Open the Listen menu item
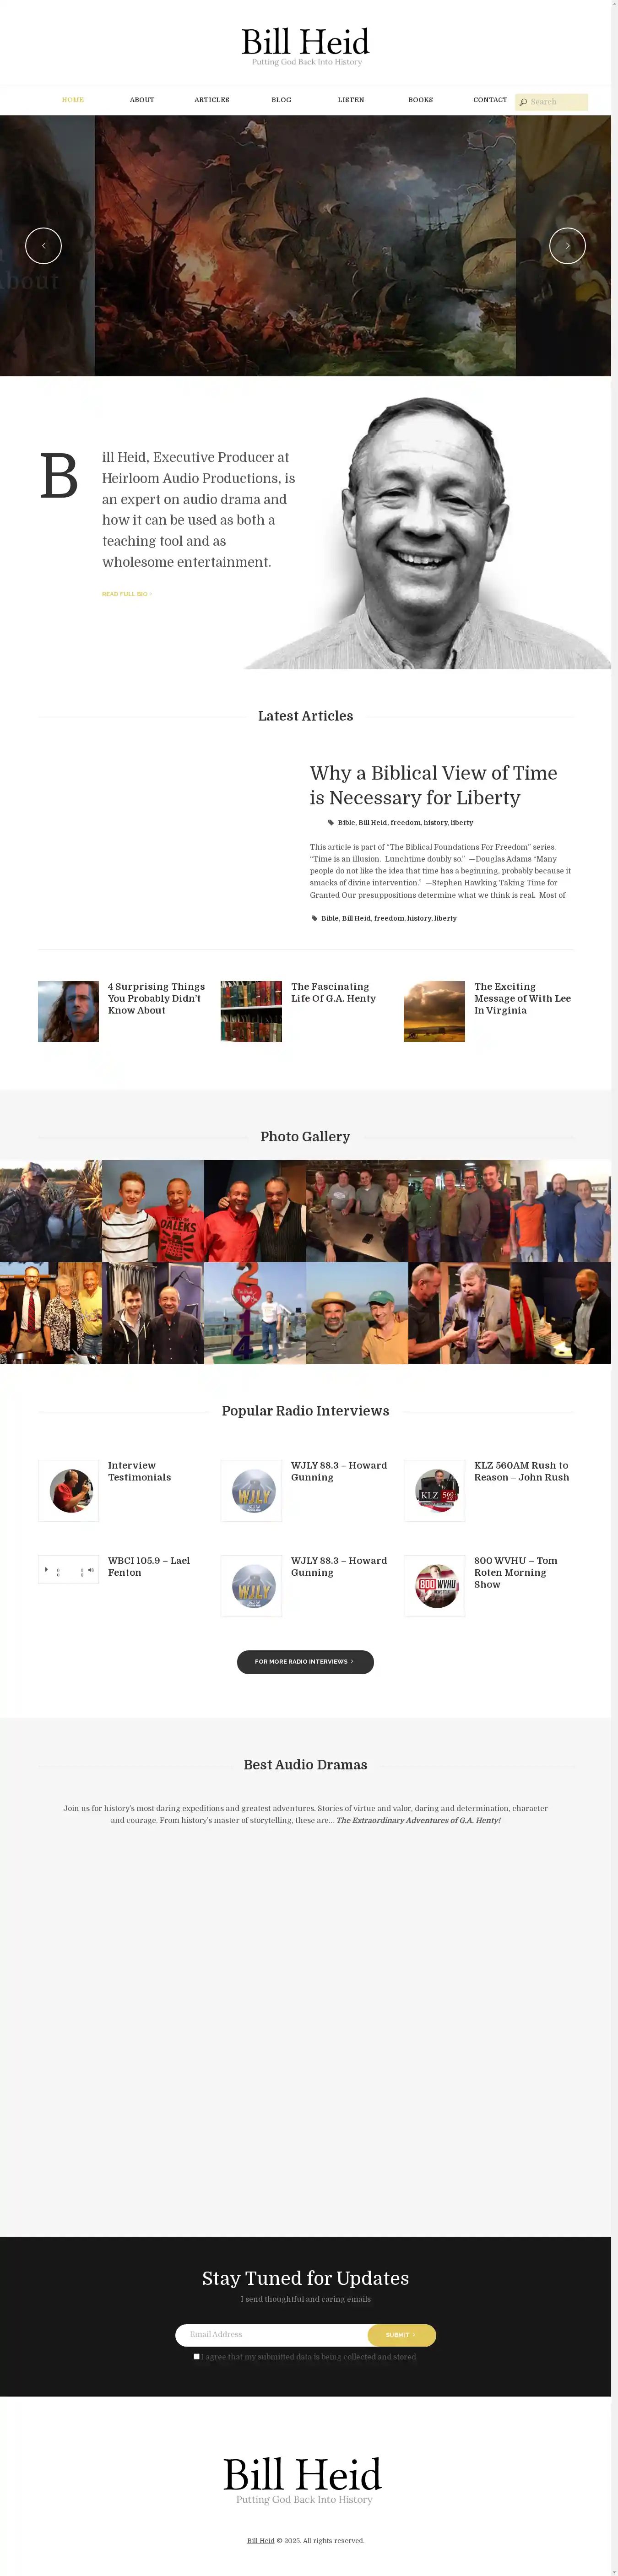 351,100
